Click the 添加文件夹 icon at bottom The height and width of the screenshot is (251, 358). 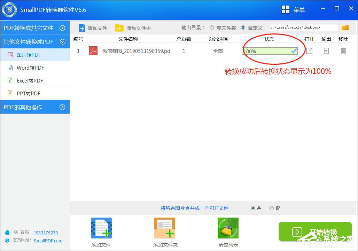(x=164, y=228)
